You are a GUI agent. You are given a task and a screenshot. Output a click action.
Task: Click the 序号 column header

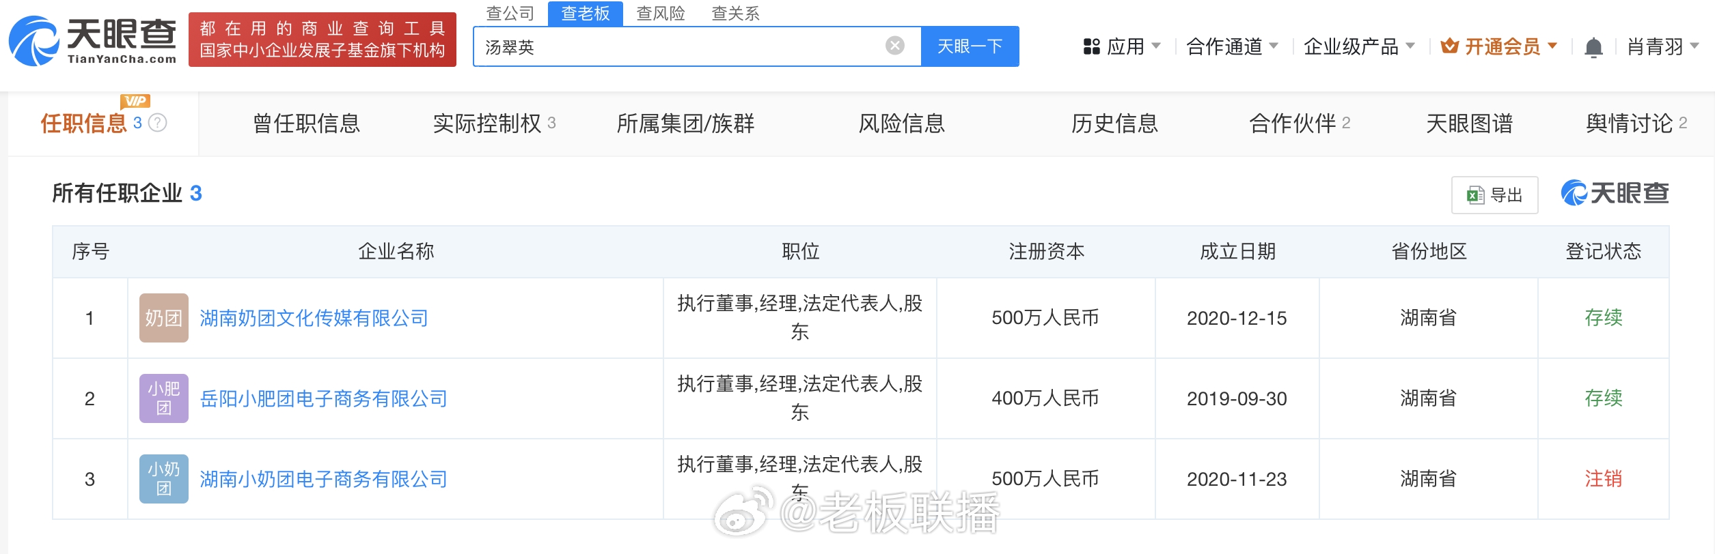pyautogui.click(x=90, y=252)
